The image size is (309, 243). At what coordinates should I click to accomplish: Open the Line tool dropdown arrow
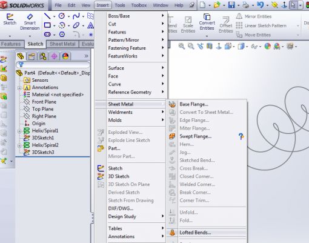pyautogui.click(x=54, y=16)
